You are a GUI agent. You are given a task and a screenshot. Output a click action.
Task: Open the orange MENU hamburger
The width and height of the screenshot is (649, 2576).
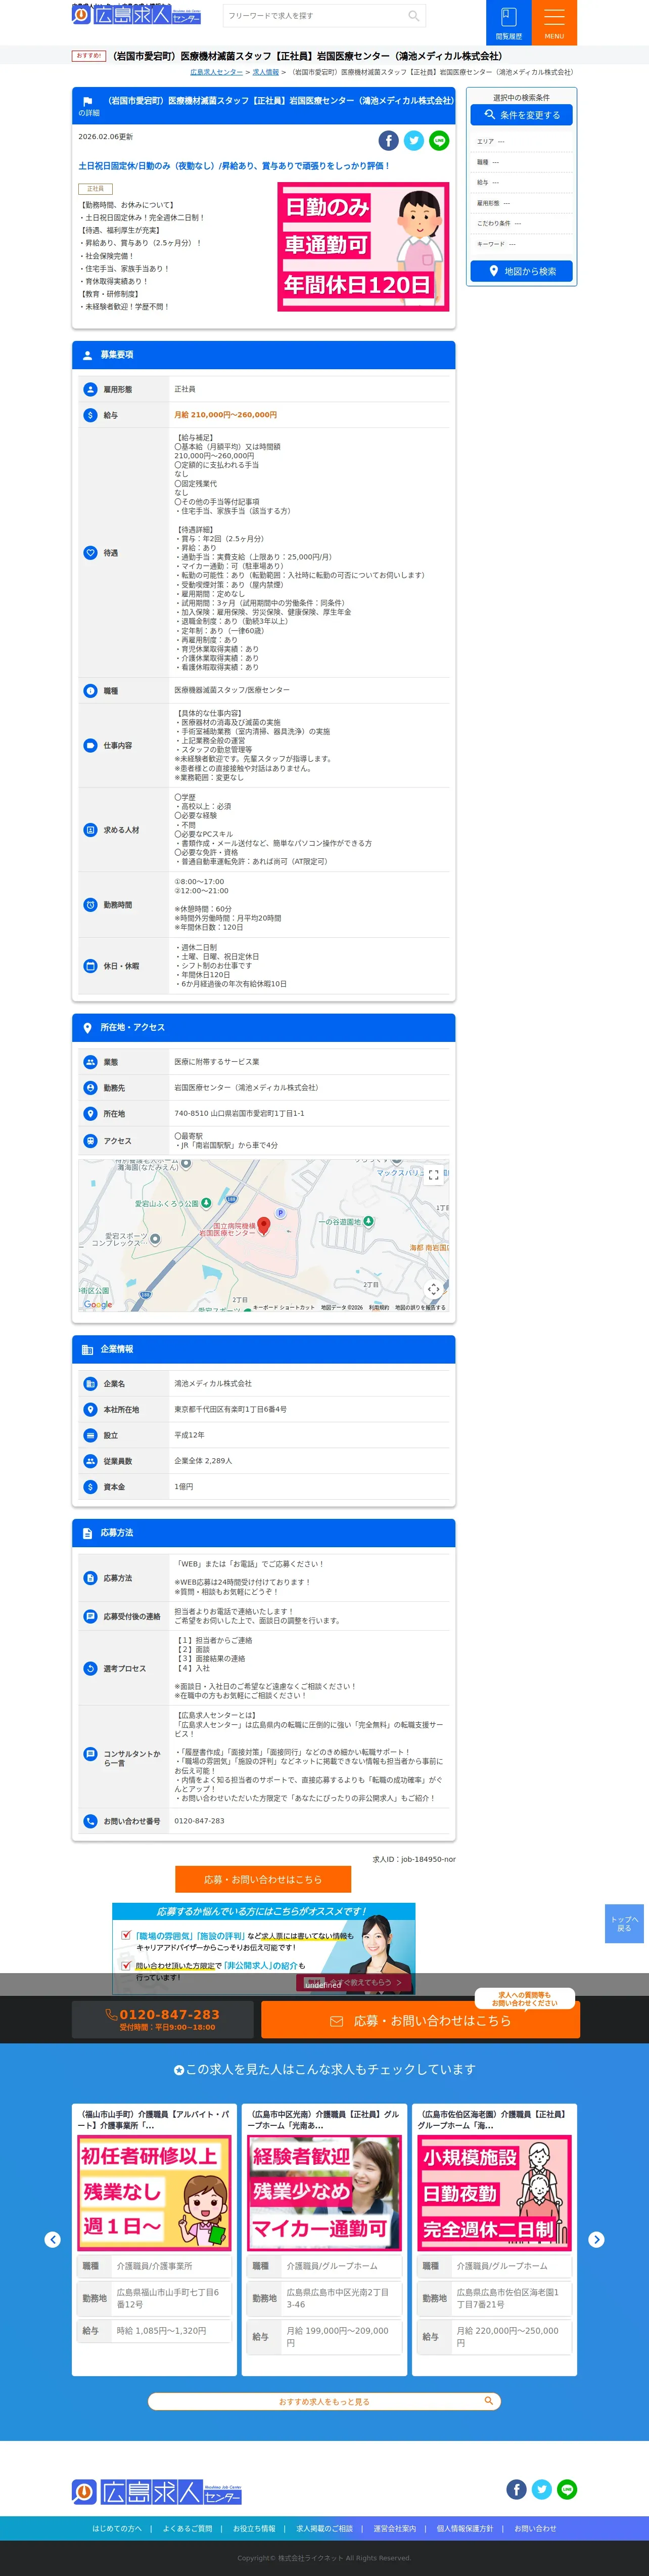pyautogui.click(x=554, y=22)
